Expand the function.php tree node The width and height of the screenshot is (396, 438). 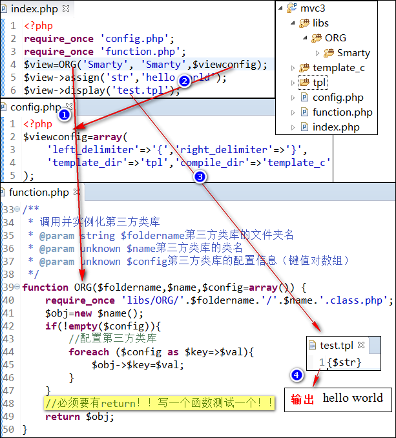[x=293, y=112]
